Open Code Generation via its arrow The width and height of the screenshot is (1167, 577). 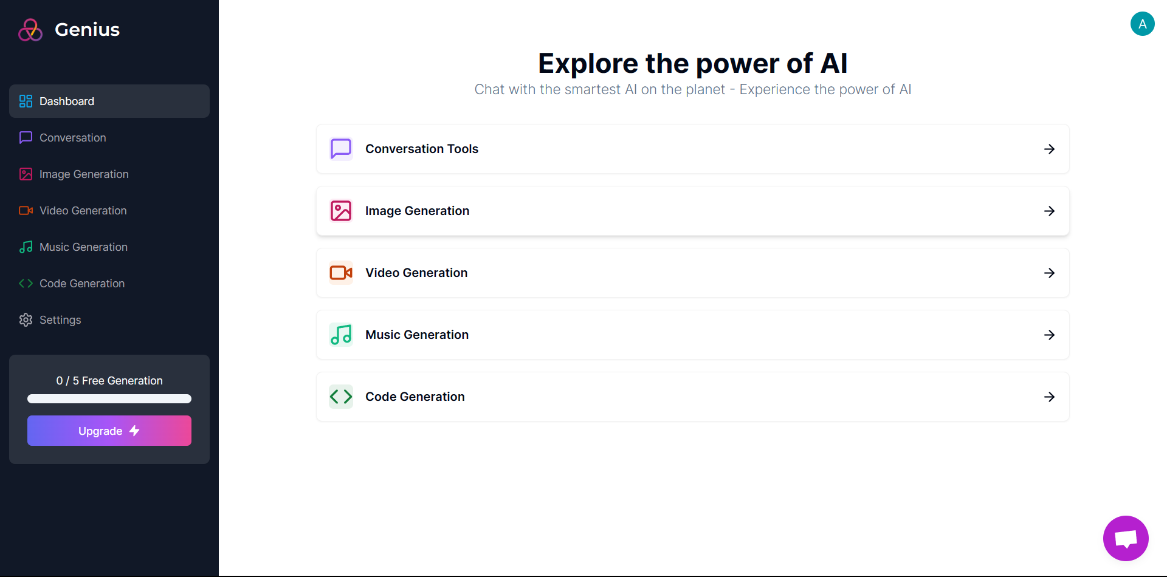point(1049,397)
